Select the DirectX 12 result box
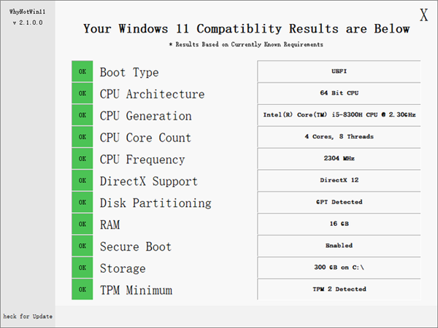Screen dimensions: 438x328 click(339, 180)
